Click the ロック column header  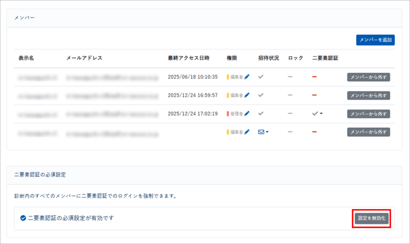[296, 58]
